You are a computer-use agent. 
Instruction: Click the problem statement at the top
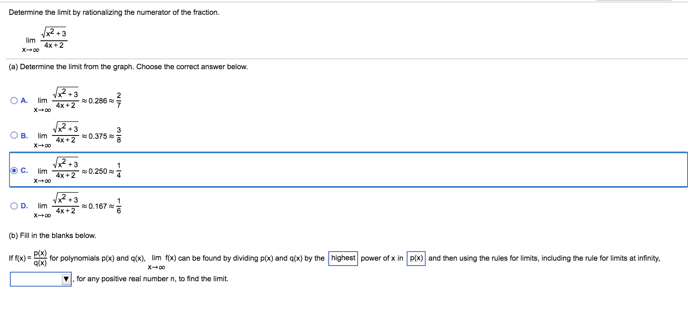pos(114,12)
